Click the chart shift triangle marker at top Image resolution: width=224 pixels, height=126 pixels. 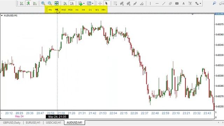[192, 14]
